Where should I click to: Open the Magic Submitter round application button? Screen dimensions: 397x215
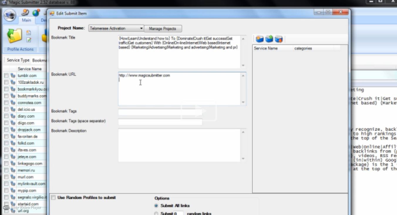10,15
